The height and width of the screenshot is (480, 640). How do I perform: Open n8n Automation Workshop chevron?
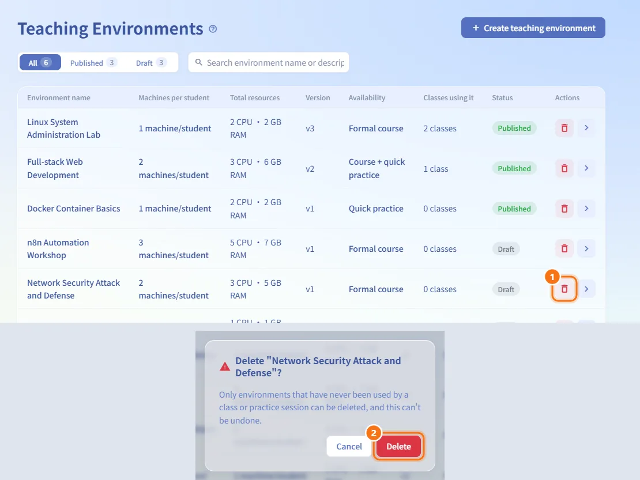[x=586, y=248]
